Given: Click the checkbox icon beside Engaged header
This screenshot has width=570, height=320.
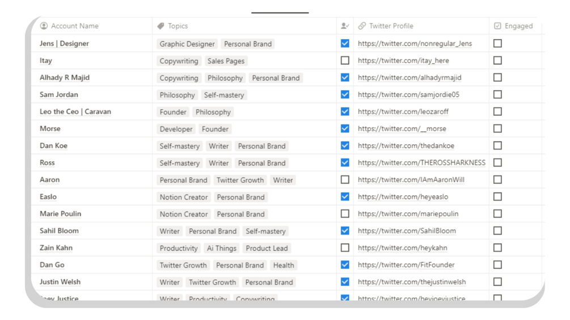Looking at the screenshot, I should [497, 25].
